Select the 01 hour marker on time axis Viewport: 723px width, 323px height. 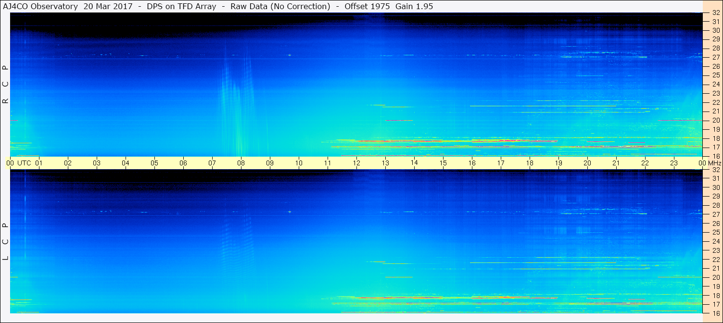pyautogui.click(x=39, y=163)
